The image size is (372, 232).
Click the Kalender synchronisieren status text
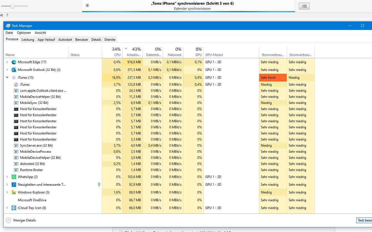coord(192,9)
